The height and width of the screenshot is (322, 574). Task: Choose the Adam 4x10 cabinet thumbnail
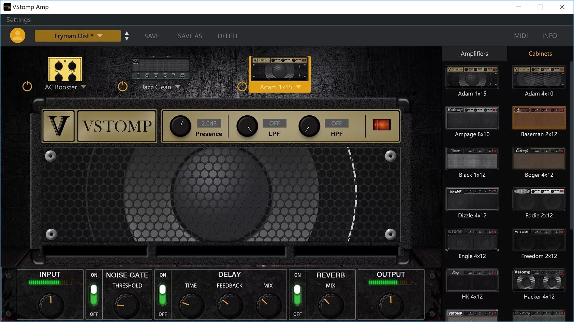539,77
